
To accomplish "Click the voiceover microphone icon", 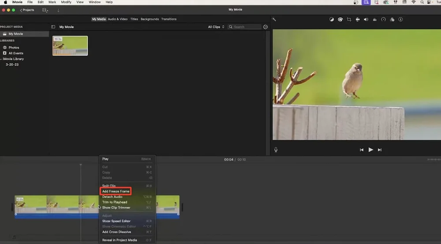I will click(276, 150).
